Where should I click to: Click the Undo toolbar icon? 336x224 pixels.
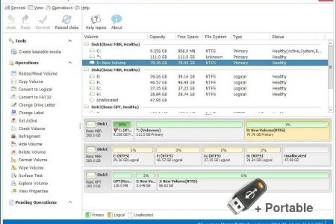11,21
